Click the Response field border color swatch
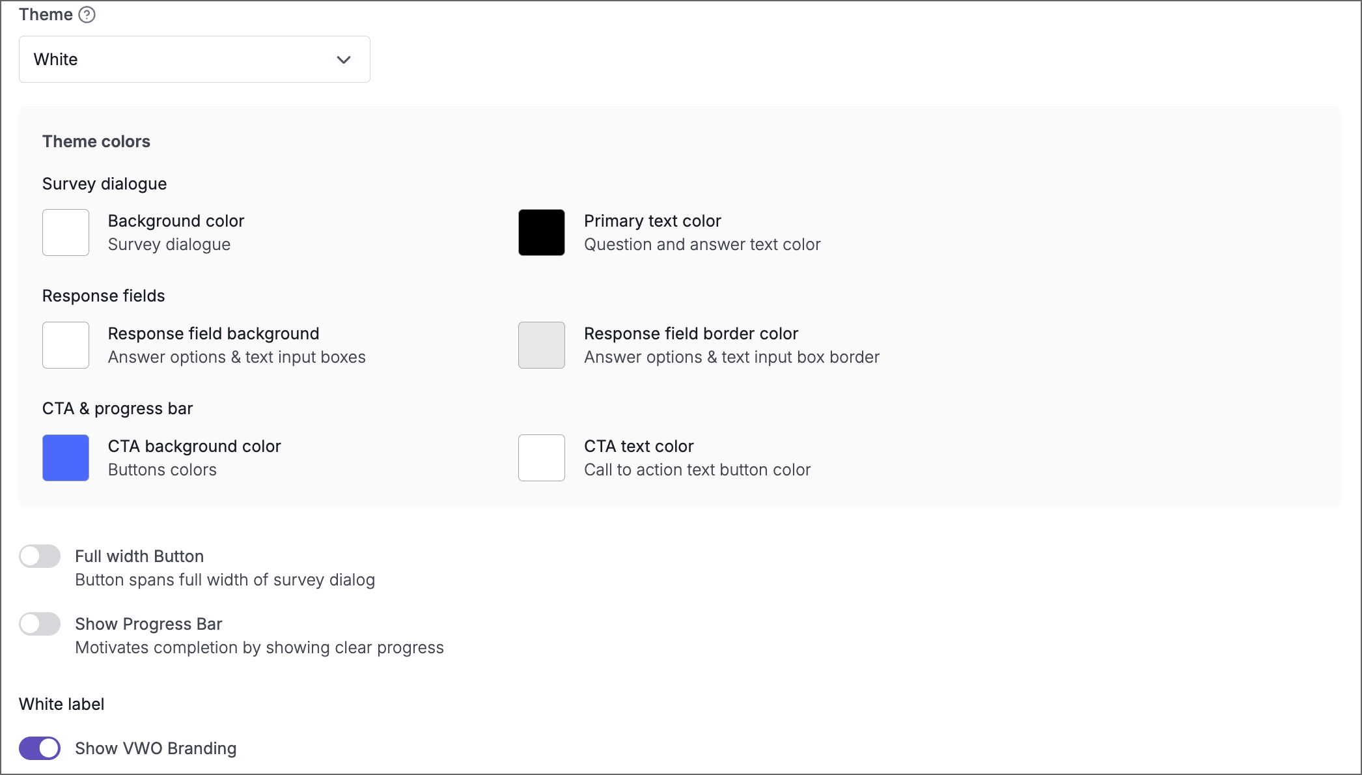 (x=541, y=345)
